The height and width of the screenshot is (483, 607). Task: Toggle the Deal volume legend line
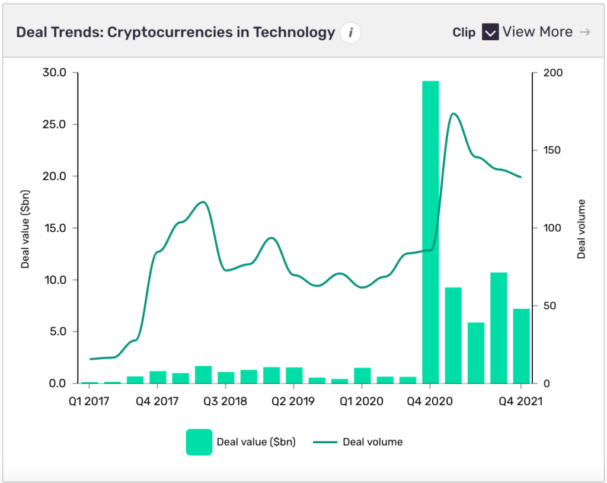322,442
